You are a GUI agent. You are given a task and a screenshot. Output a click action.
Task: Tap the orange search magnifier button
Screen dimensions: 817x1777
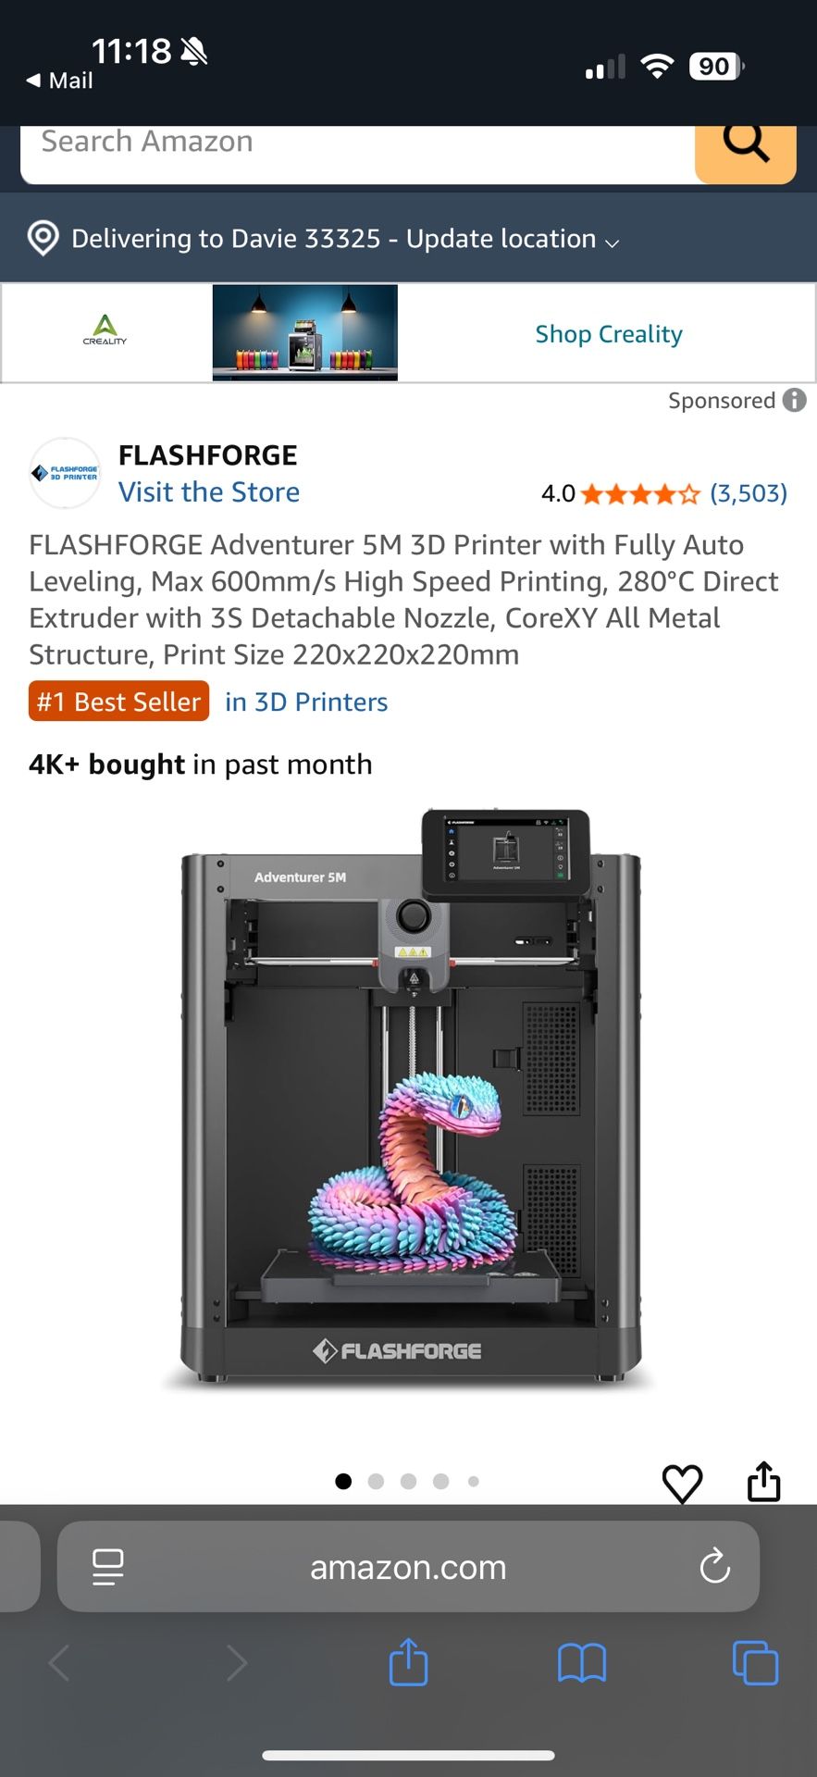coord(746,148)
